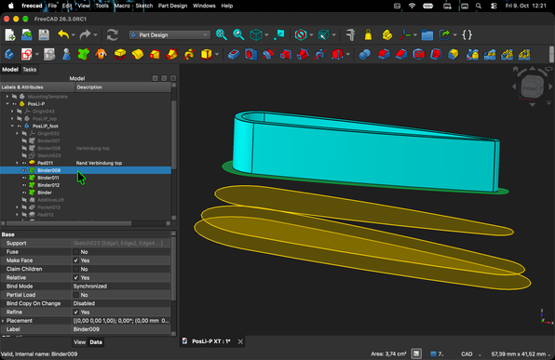The image size is (555, 360).
Task: Open the Macro menu
Action: click(122, 6)
